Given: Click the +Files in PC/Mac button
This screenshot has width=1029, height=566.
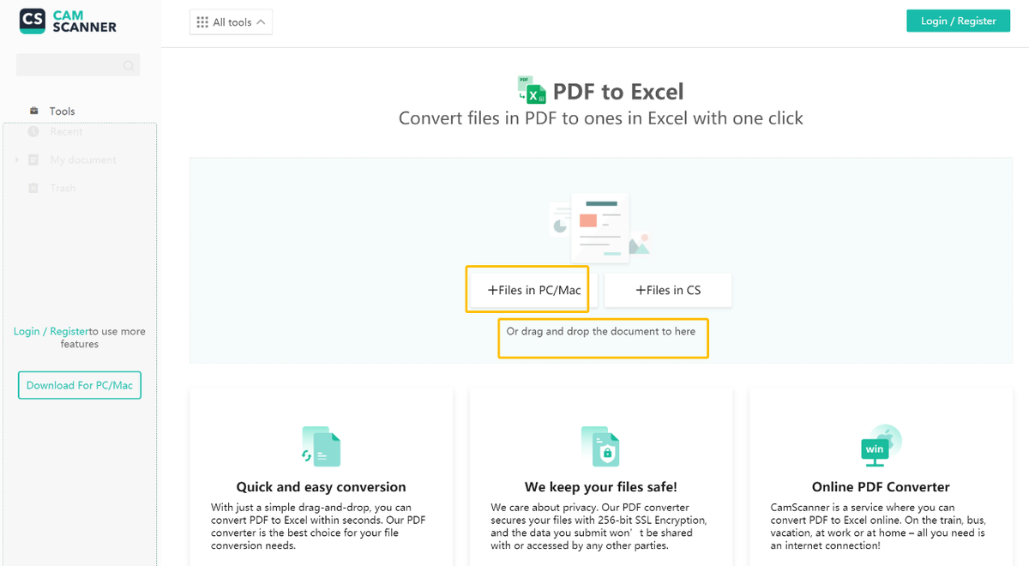Looking at the screenshot, I should click(x=527, y=290).
